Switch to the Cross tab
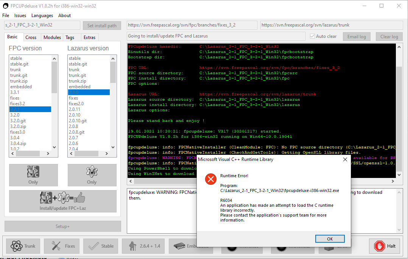The height and width of the screenshot is (259, 408). point(31,37)
